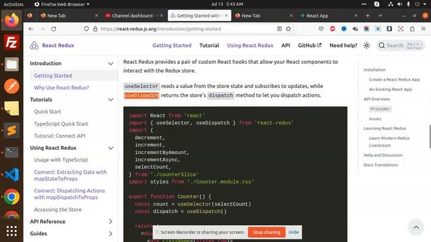Open Sticky Notes from the dock
The height and width of the screenshot is (242, 431).
11,108
